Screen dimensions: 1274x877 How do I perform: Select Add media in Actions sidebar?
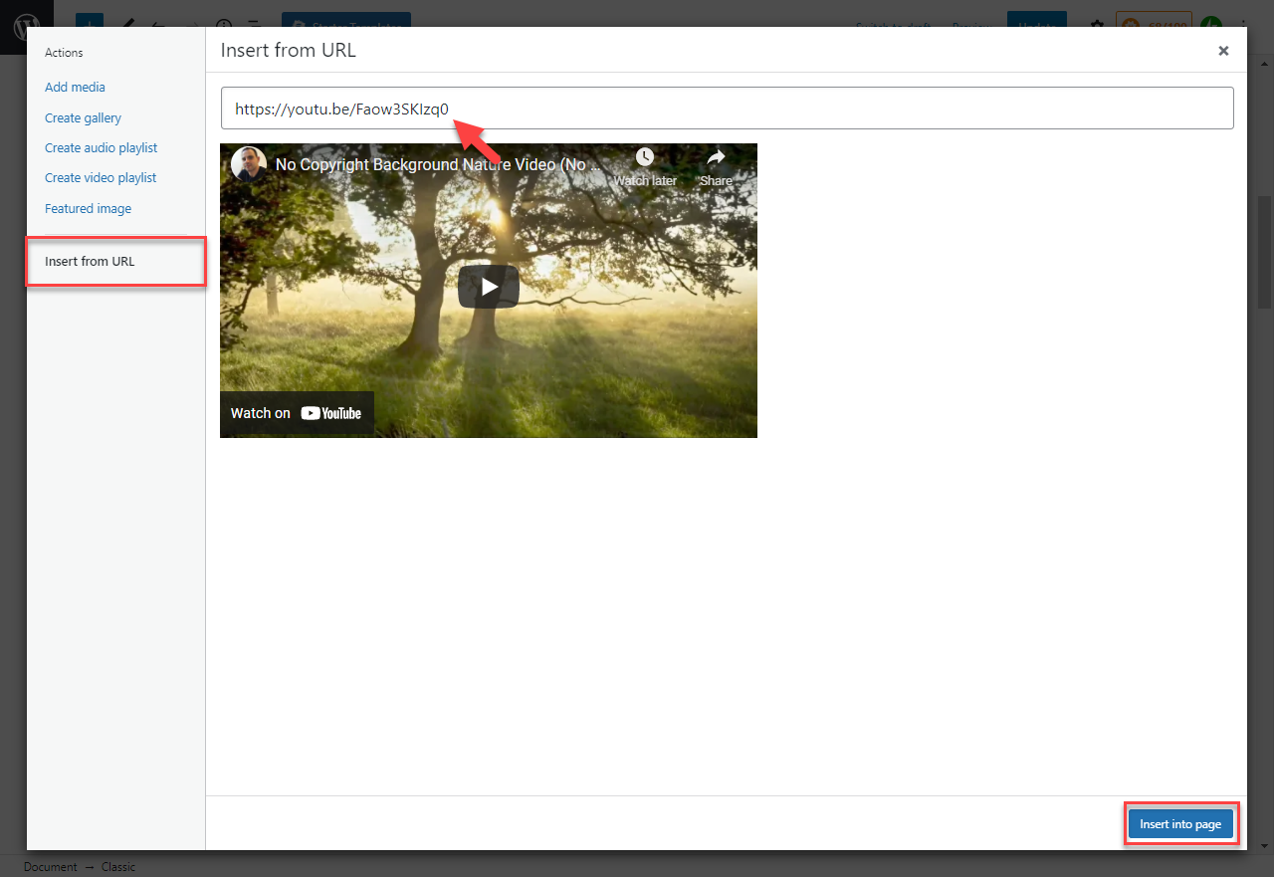75,88
